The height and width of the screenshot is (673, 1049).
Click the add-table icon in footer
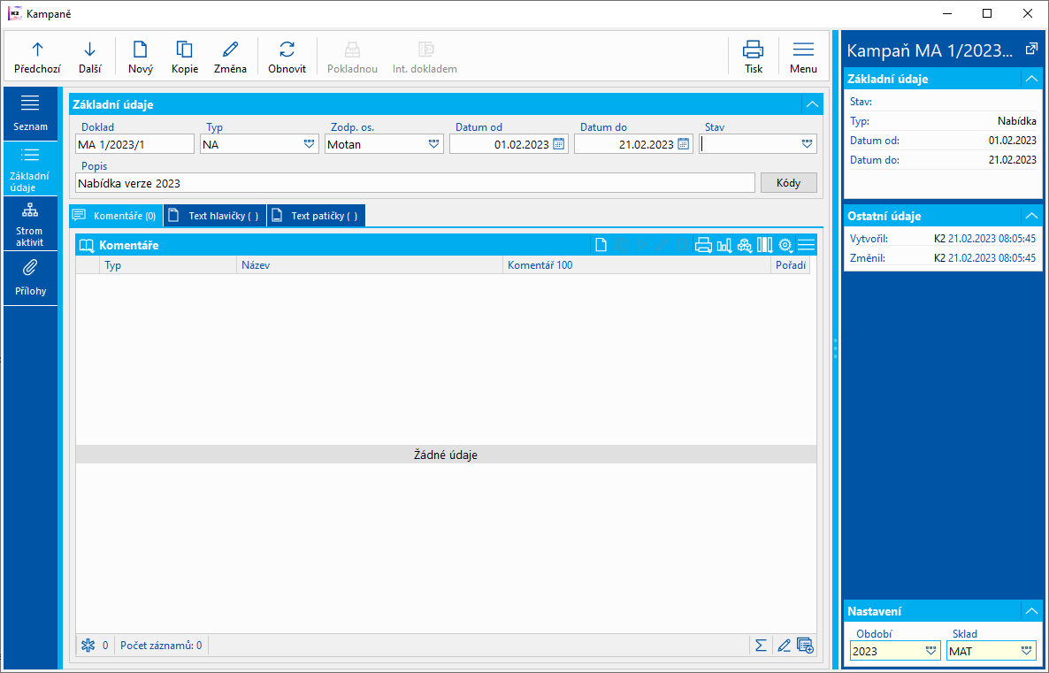pos(806,646)
